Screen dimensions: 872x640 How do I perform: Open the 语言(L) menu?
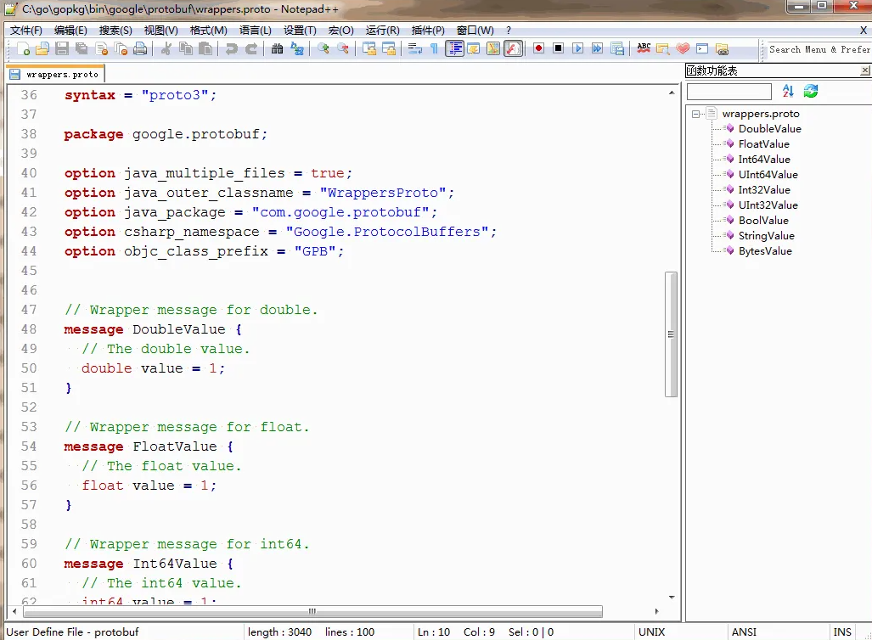[x=256, y=31]
